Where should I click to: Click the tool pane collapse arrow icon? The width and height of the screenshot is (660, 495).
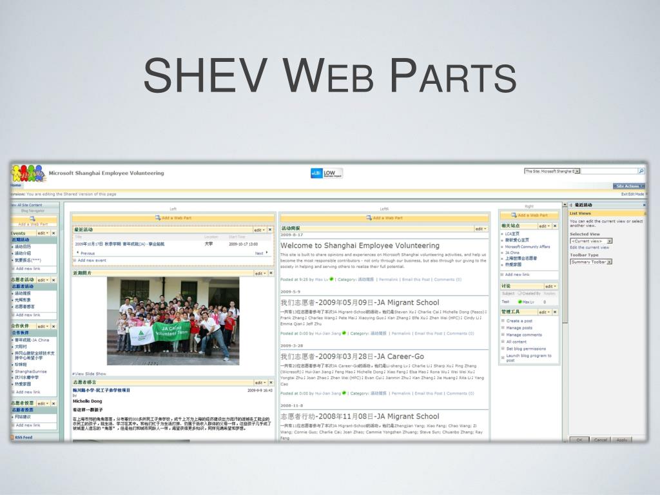click(x=571, y=205)
